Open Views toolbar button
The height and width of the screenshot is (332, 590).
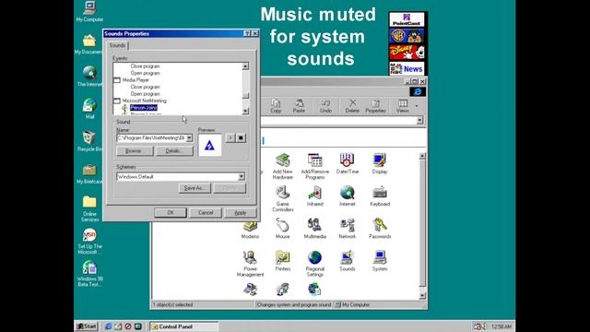coord(402,106)
